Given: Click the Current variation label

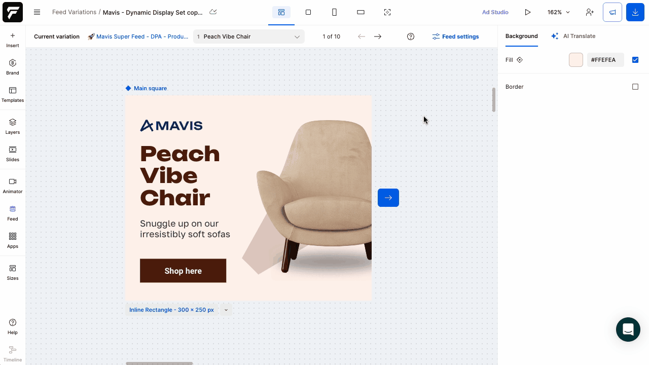Looking at the screenshot, I should [57, 36].
